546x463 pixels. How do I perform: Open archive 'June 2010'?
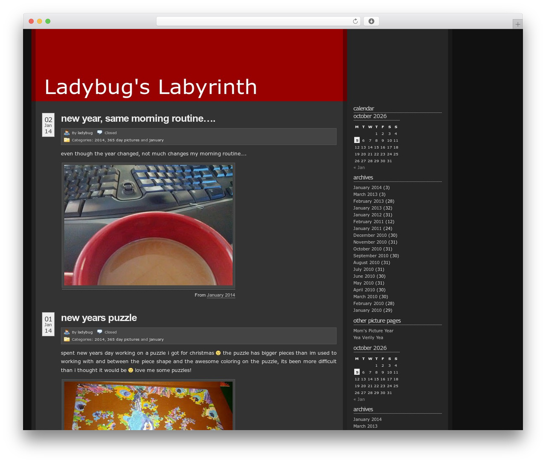tap(364, 276)
